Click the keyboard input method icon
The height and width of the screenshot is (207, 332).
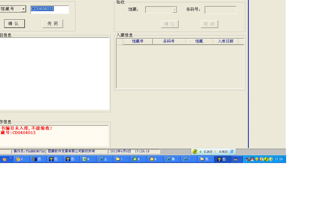click(236, 159)
